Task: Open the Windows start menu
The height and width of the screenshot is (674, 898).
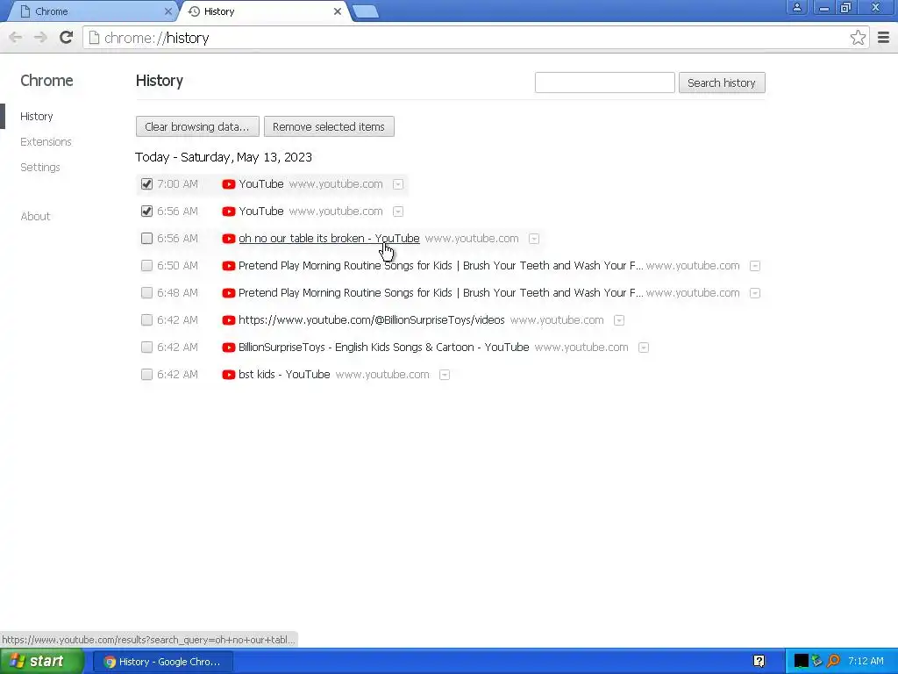Action: click(x=42, y=662)
